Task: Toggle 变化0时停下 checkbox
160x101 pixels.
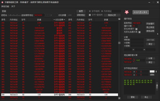Action: point(137,29)
